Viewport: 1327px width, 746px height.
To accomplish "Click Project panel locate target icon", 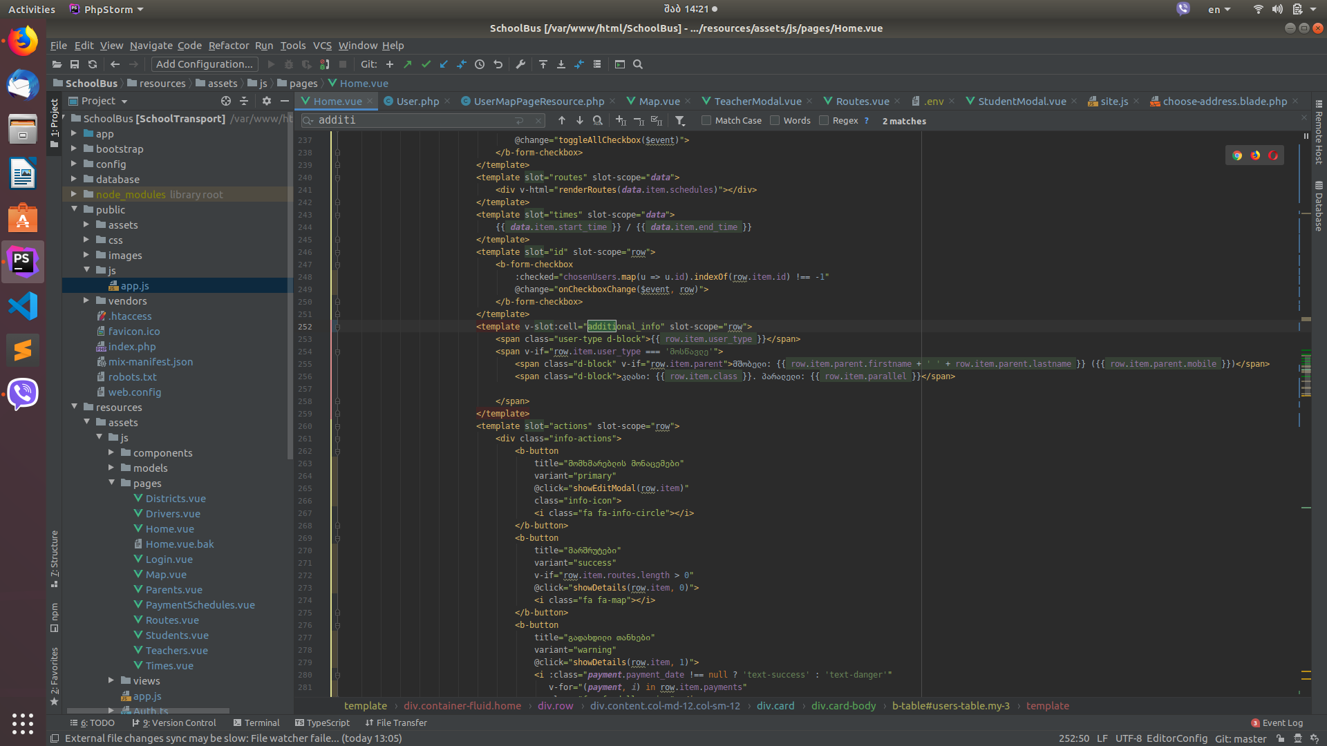I will click(x=226, y=101).
